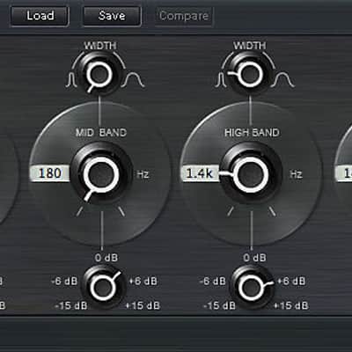
Task: Click the Compare button
Action: tap(184, 16)
